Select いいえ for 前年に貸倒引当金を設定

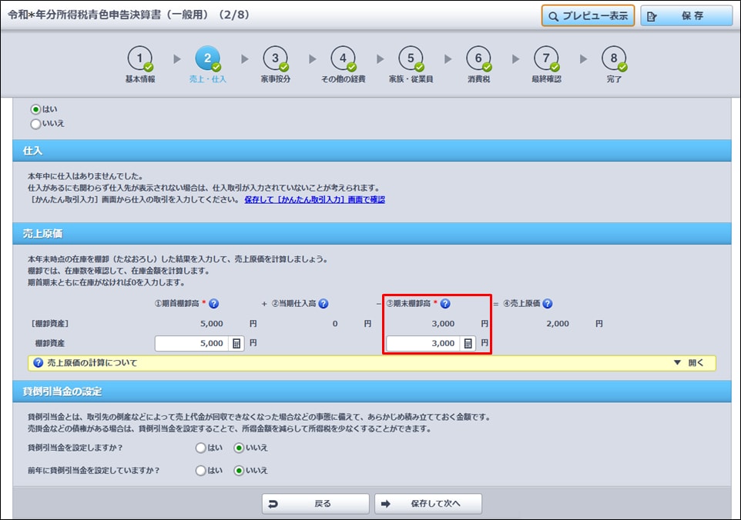tap(239, 471)
